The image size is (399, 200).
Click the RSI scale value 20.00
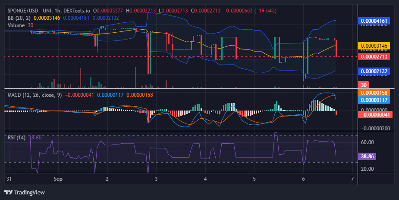point(367,169)
